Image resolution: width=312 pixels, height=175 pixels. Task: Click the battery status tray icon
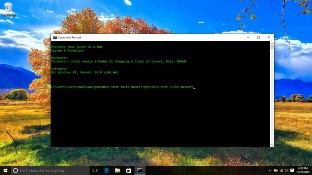click(276, 170)
